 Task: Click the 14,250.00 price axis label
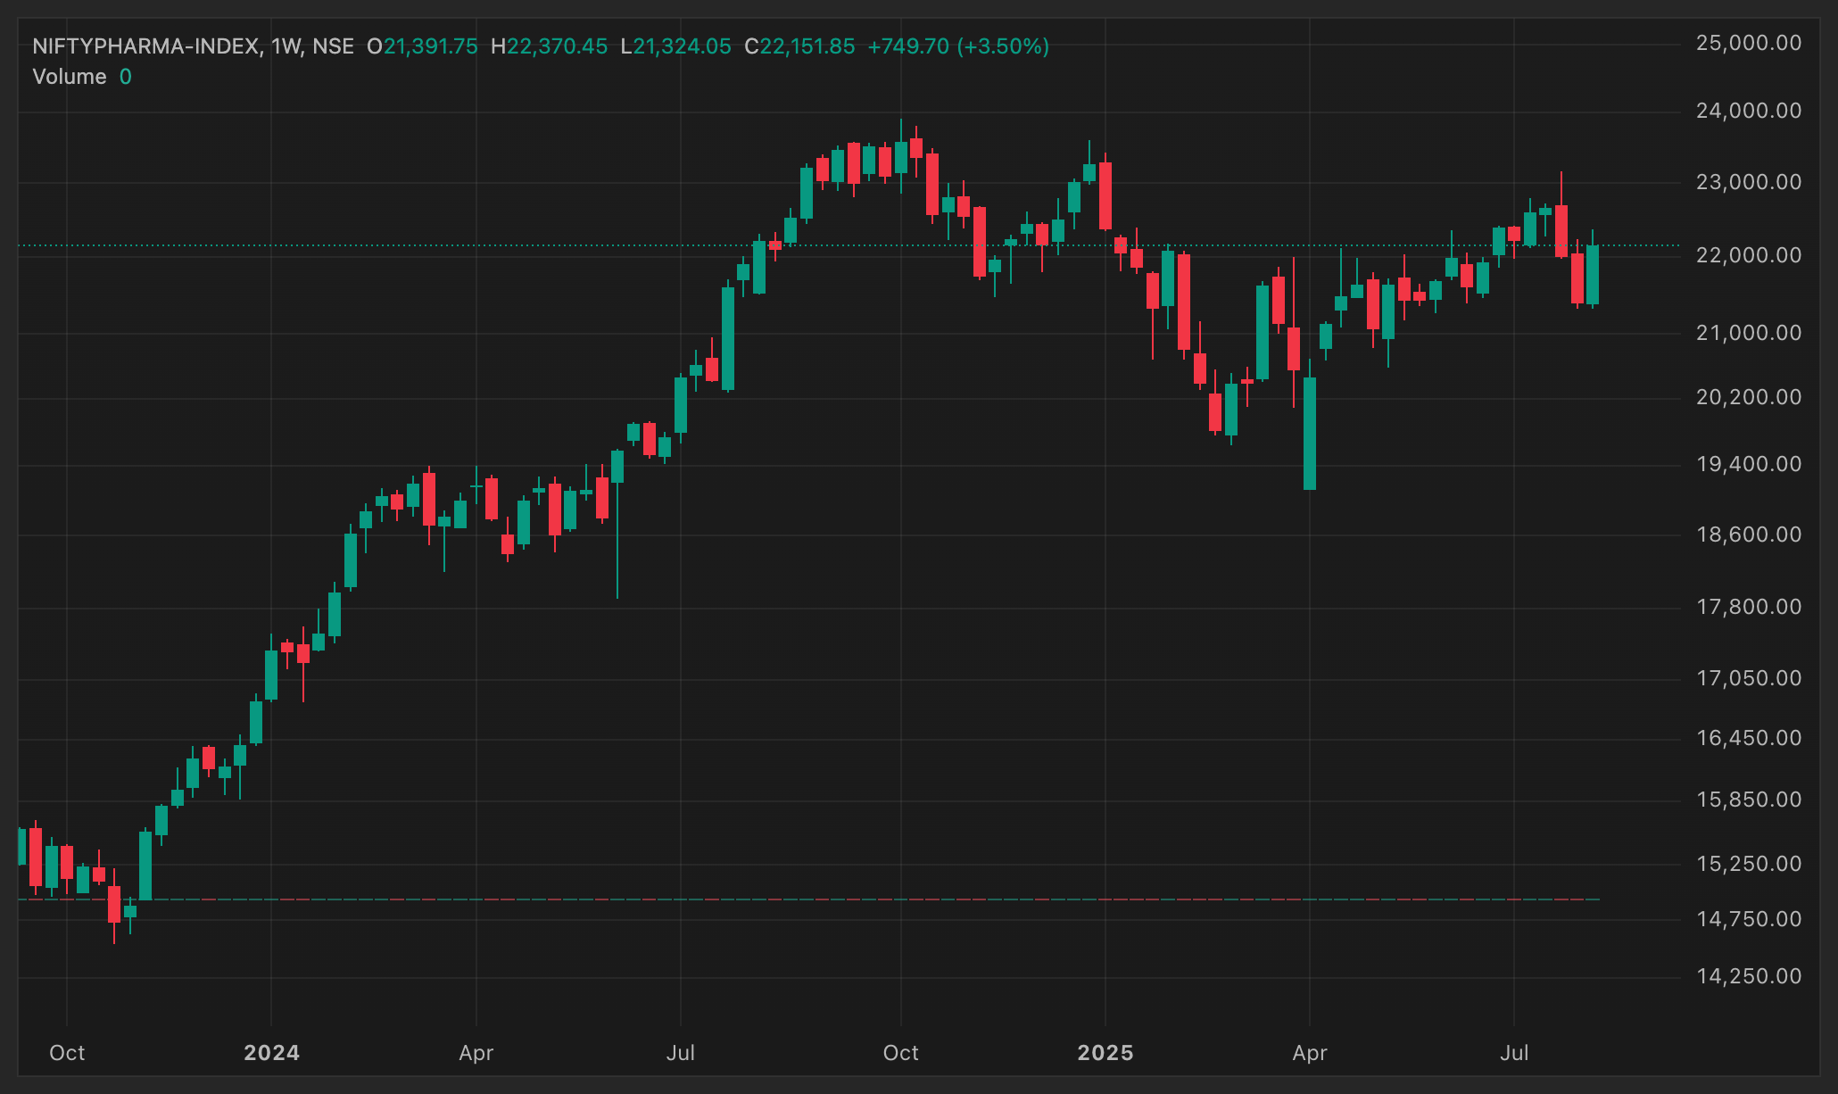[1749, 976]
